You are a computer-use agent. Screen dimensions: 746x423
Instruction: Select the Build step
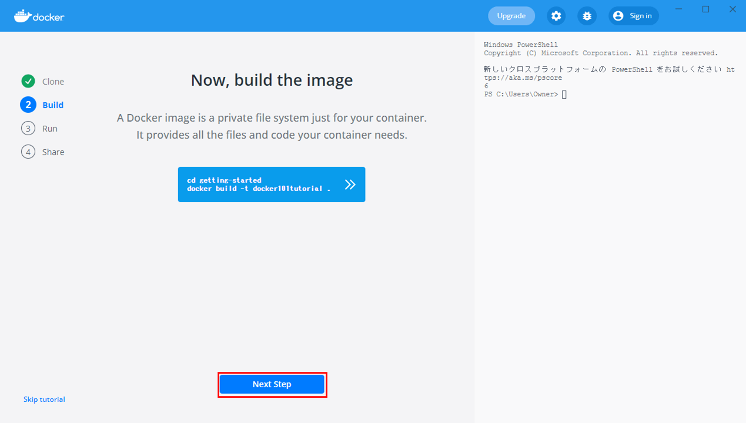tap(42, 105)
